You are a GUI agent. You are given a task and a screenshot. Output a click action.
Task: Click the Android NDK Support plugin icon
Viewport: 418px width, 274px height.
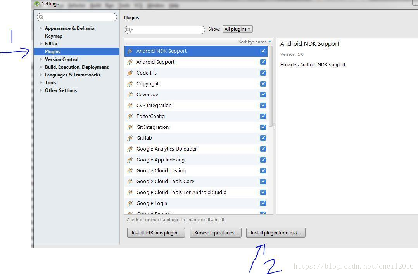[130, 51]
